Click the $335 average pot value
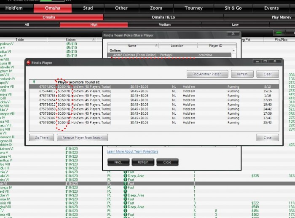 click(255, 176)
